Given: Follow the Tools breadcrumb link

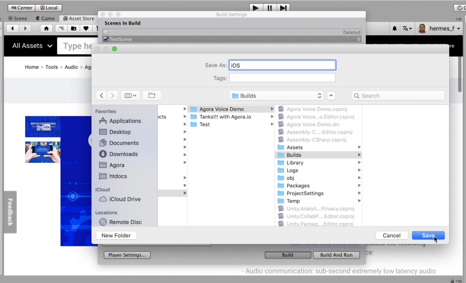Looking at the screenshot, I should coord(51,67).
